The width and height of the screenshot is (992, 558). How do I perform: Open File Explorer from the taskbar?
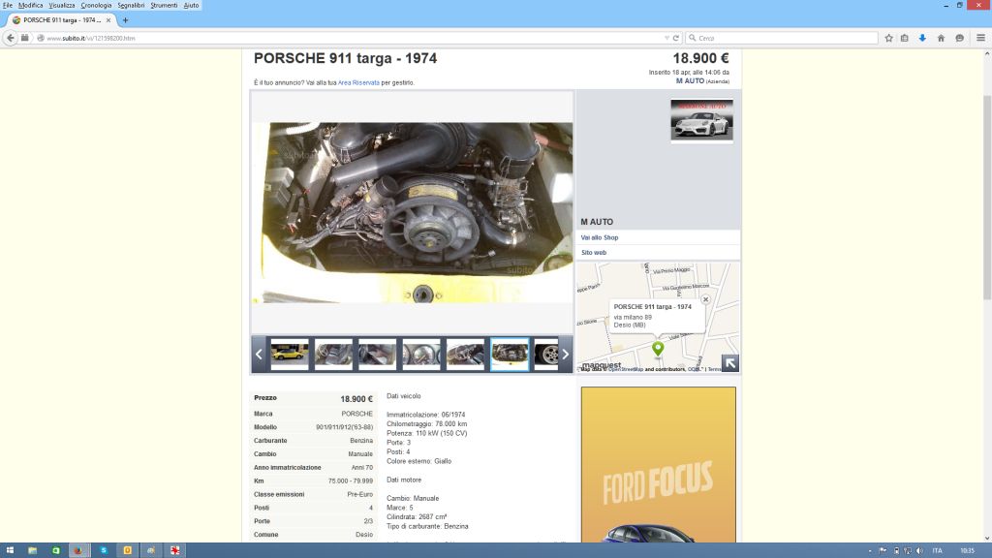click(x=32, y=550)
